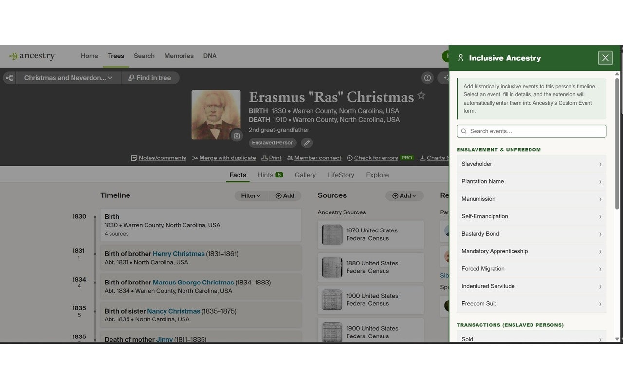Open the Birth 1830 timeline event
Image resolution: width=623 pixels, height=389 pixels.
pos(201,225)
